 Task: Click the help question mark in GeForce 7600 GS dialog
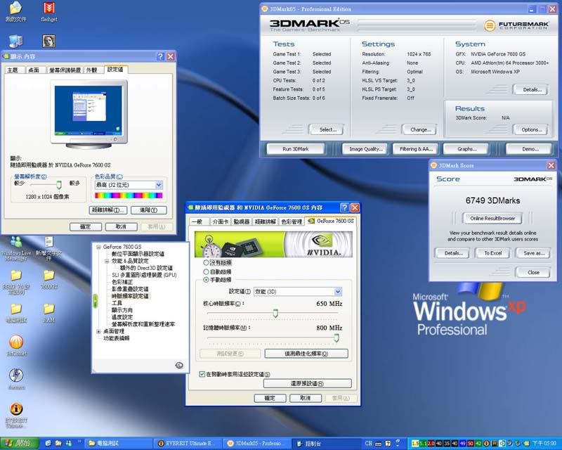(x=344, y=207)
